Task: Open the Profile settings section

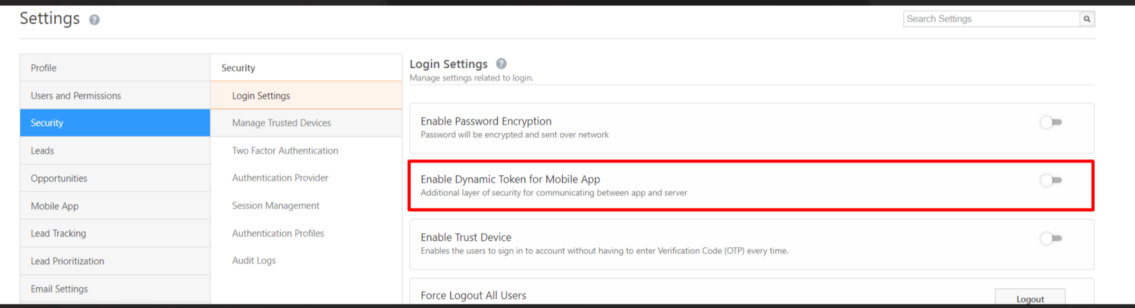Action: point(44,68)
